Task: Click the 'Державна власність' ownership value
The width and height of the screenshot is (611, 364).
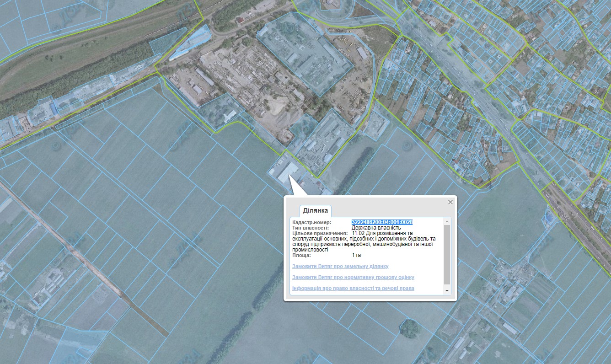Action: 376,228
